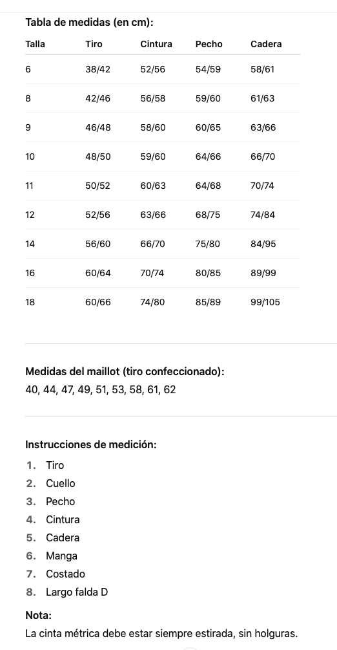
Task: Click the Cintura value 63/66
Action: pos(153,215)
